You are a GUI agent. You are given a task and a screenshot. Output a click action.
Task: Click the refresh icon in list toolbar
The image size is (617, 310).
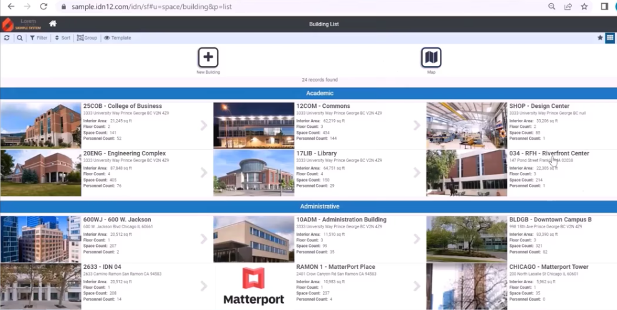pos(7,38)
